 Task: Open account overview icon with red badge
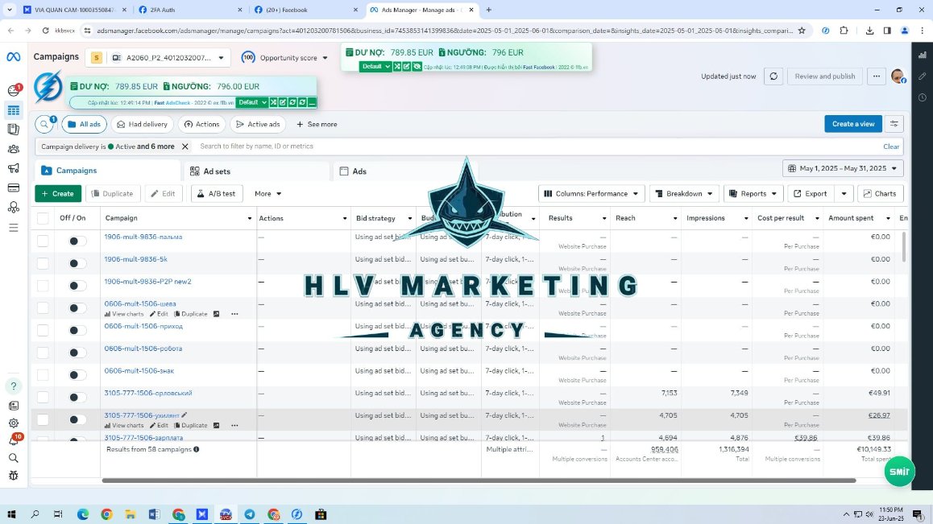tap(14, 90)
